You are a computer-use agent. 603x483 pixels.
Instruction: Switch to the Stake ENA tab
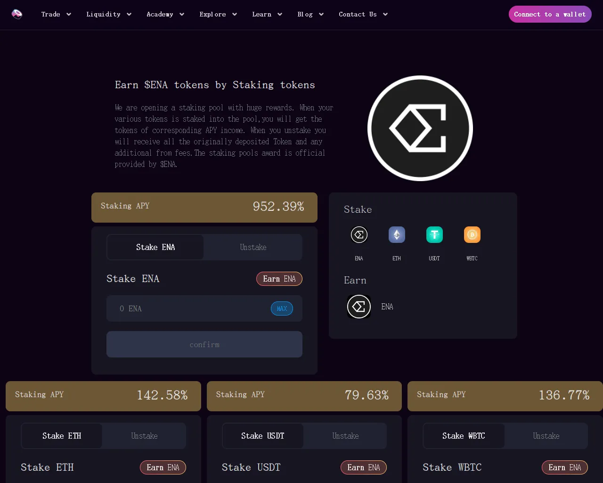coord(155,247)
